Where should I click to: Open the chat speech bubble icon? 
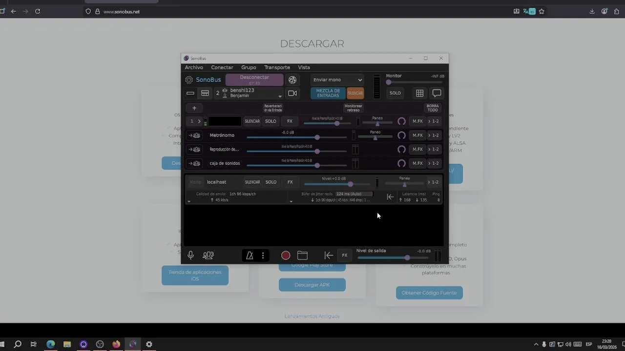point(437,93)
